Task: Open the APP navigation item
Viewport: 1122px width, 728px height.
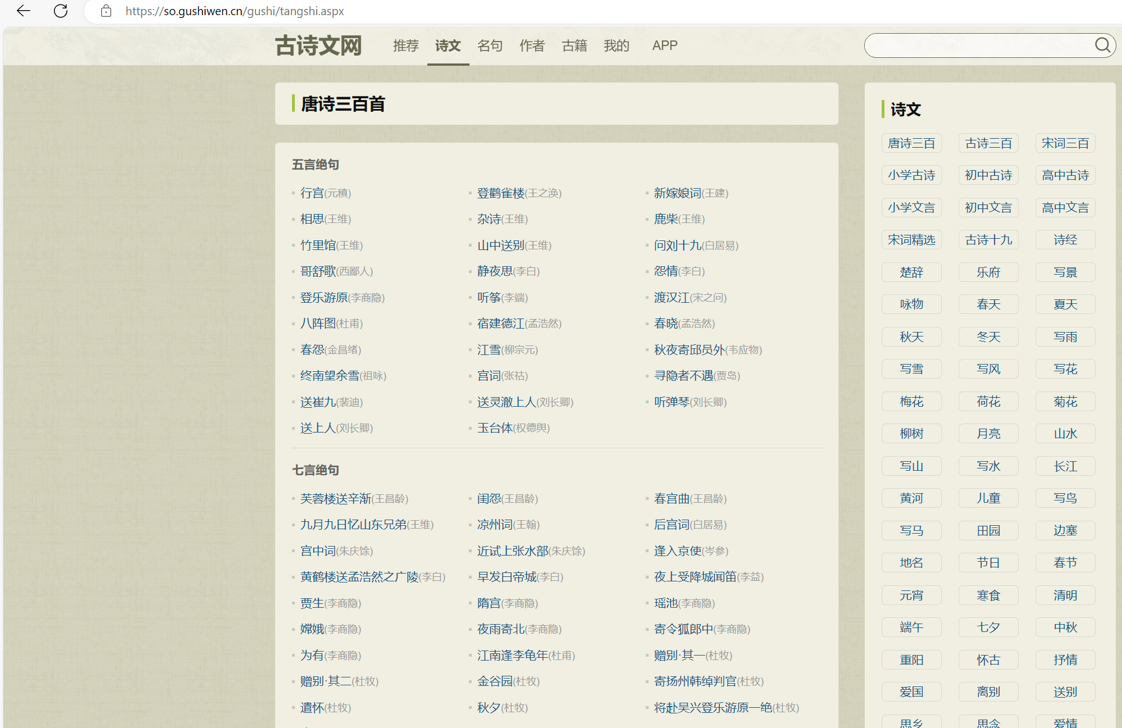Action: point(664,46)
